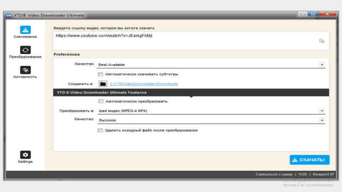The width and height of the screenshot is (342, 192).
Task: Minimize the YTD Video Downloader window
Action: point(304,15)
